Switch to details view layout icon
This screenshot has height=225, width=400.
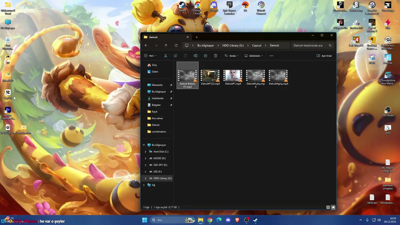[328, 207]
